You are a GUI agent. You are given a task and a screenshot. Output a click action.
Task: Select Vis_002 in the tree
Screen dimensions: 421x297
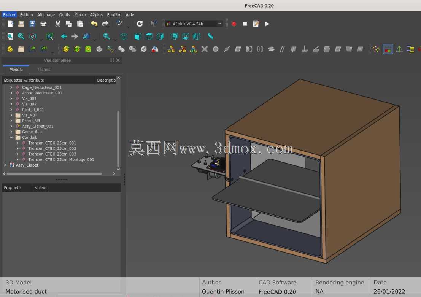tap(29, 104)
